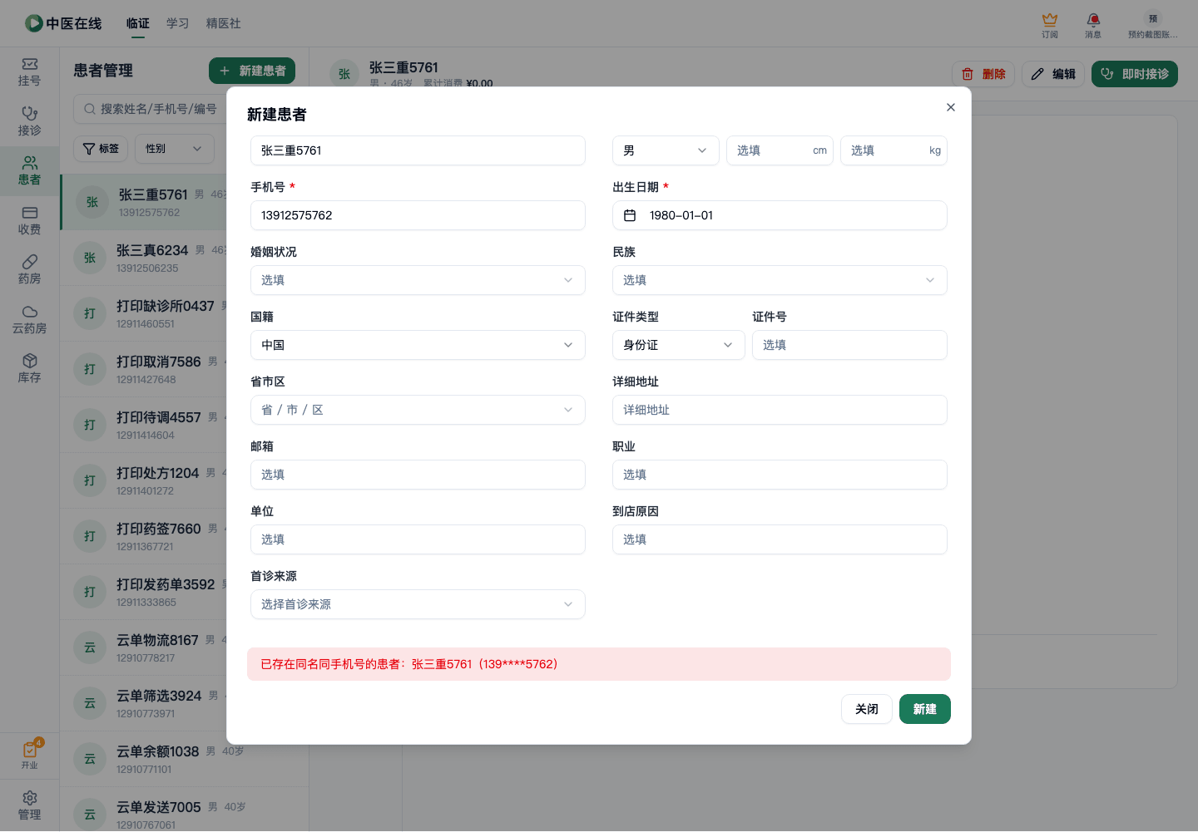Open 挂号 in the sidebar
Screen dimensions: 1198x832
(x=29, y=72)
